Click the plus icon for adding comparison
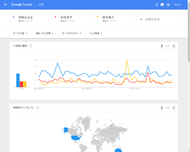The height and width of the screenshot is (152, 190). tap(141, 19)
